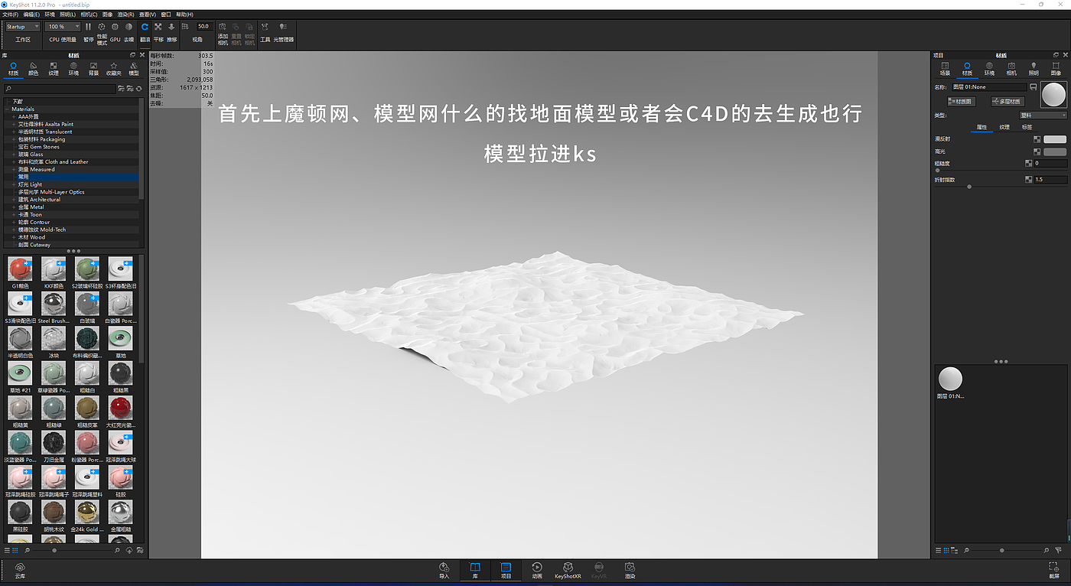
Task: Expand the Axalta Paint folder
Action: (x=14, y=124)
